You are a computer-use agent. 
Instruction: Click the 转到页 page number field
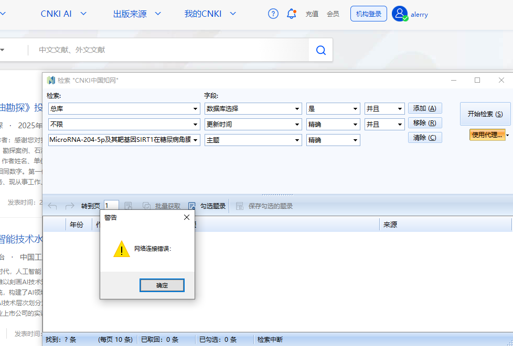pyautogui.click(x=111, y=206)
